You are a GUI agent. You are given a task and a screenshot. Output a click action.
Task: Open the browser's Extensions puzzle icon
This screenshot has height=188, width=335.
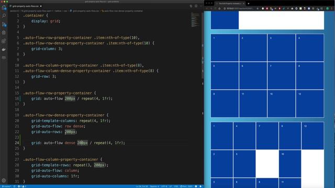pos(321,8)
